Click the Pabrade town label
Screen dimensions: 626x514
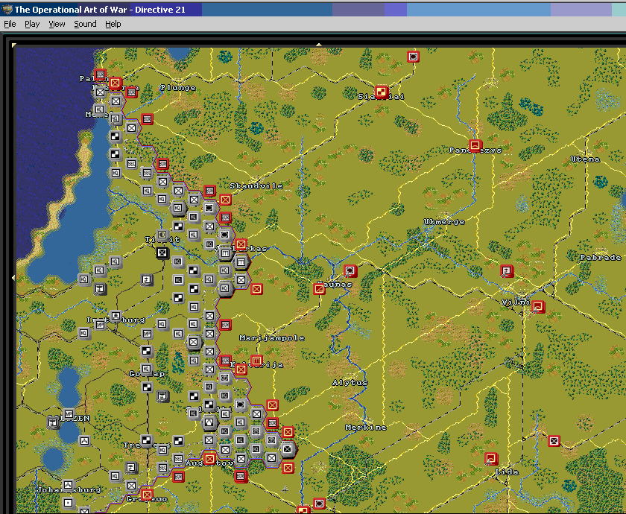pos(601,258)
